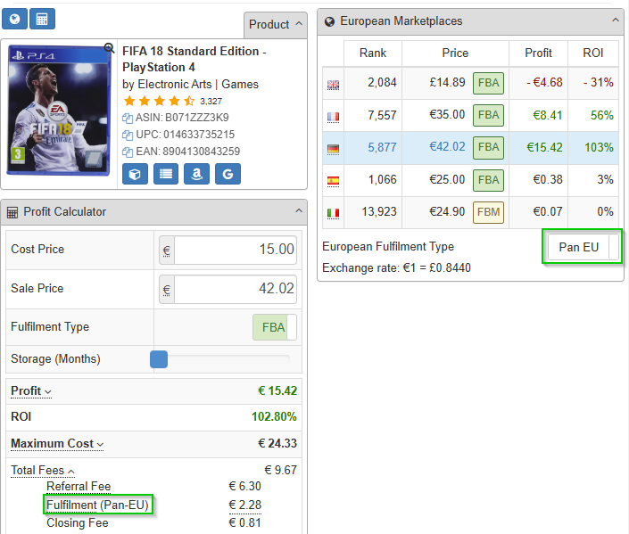Screen dimensions: 629x534
Task: Click the star rating of the product
Action: [x=159, y=101]
